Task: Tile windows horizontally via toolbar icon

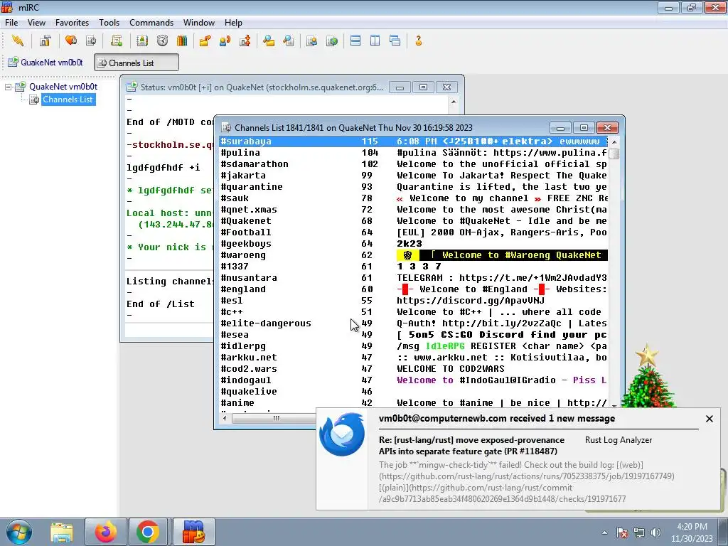Action: tap(355, 41)
